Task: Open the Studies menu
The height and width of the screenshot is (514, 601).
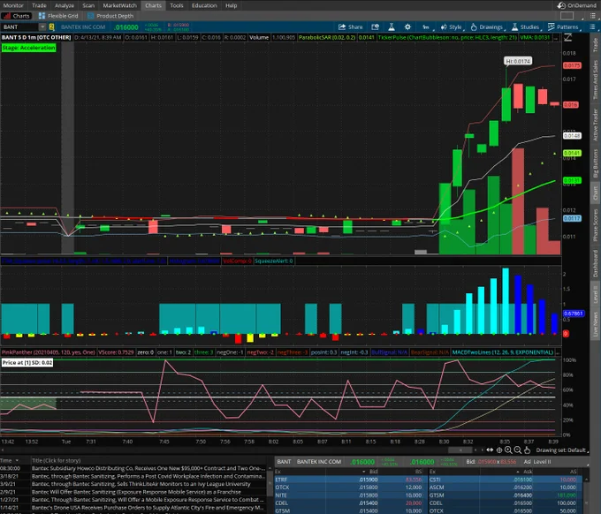Action: (526, 26)
